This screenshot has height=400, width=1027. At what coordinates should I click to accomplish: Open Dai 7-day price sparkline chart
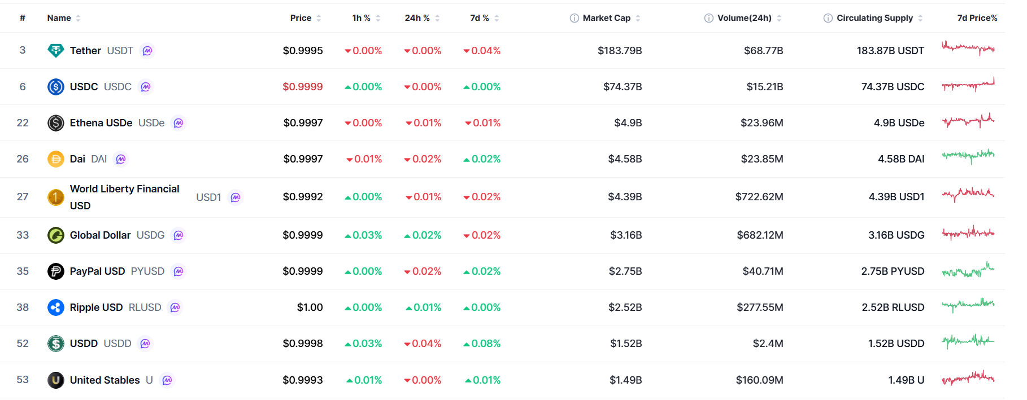coord(968,156)
